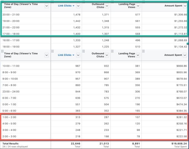This screenshot has width=189, height=149.
Task: Click the lower Landing Page Views header label
Action: coord(127,55)
